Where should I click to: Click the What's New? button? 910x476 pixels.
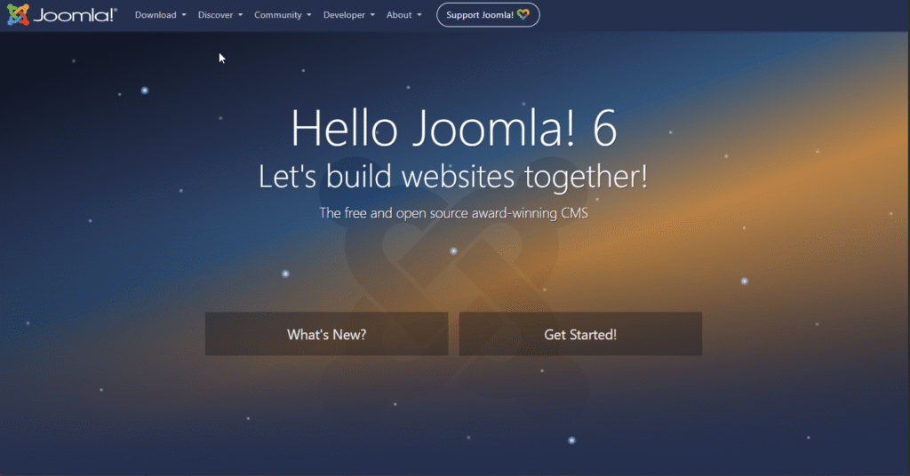327,334
